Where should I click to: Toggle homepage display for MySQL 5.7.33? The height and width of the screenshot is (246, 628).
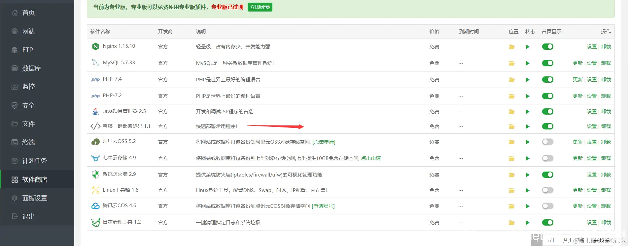[548, 63]
